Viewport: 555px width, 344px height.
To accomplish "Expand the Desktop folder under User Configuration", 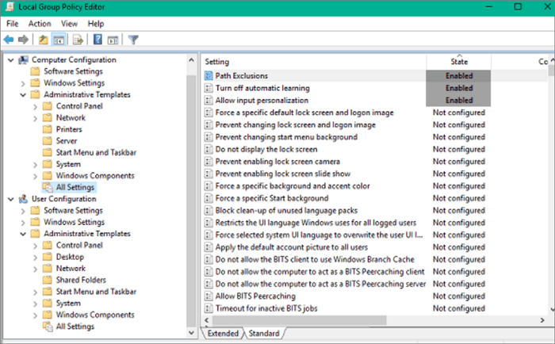I will (x=33, y=257).
